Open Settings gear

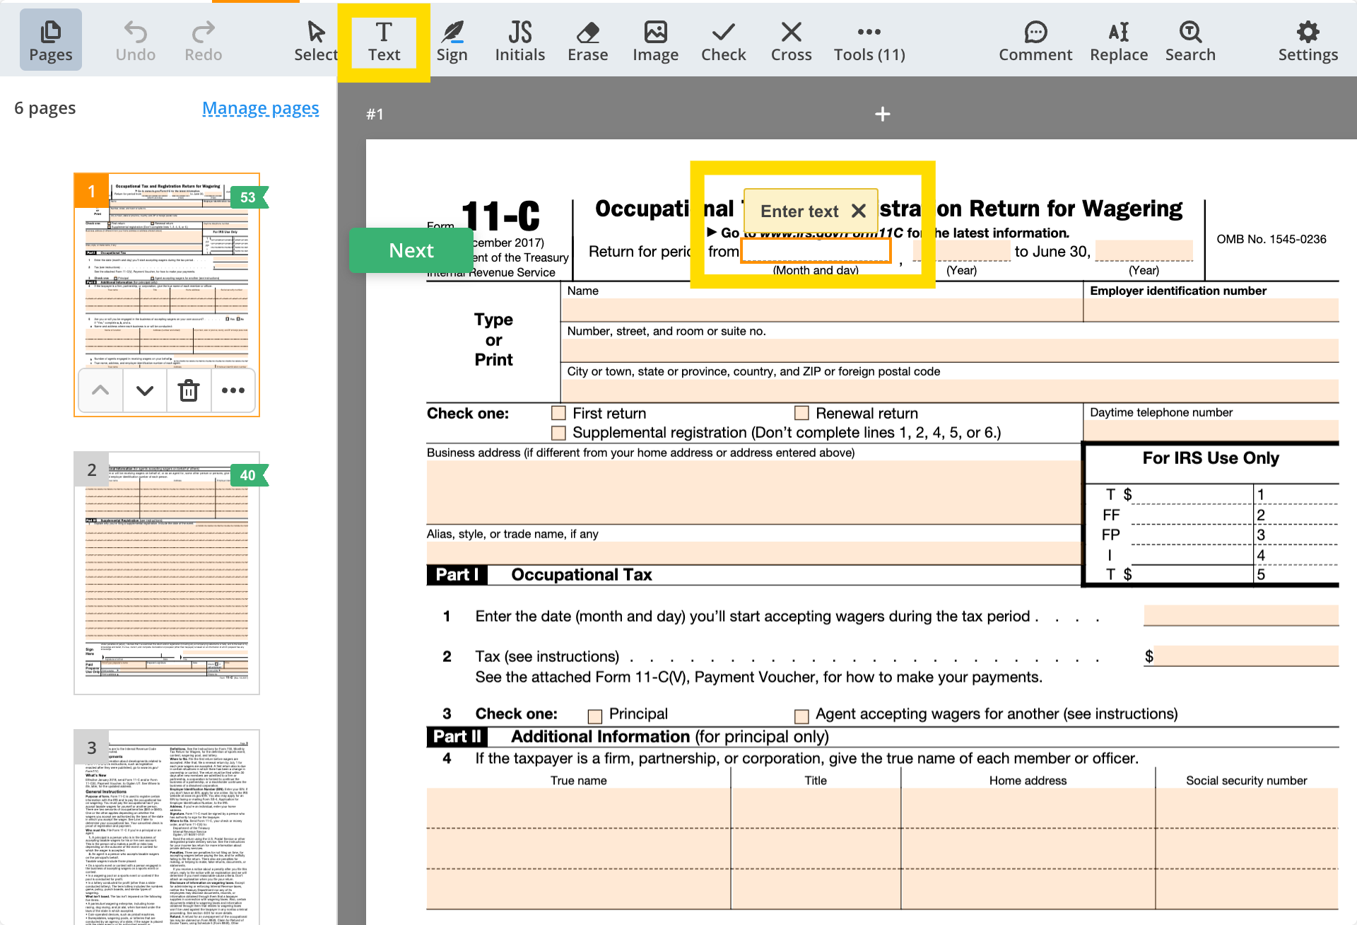tap(1308, 40)
